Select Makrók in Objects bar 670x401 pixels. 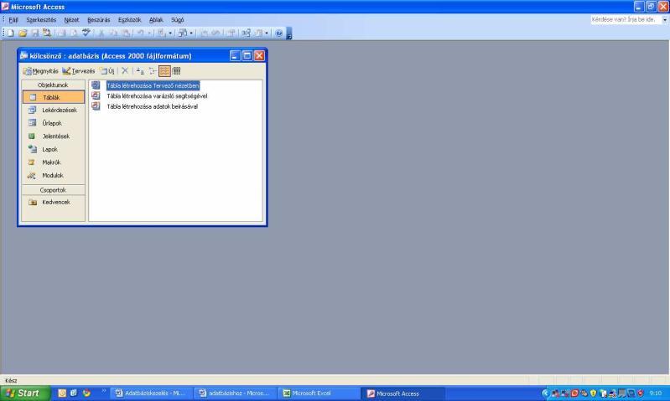(54, 162)
